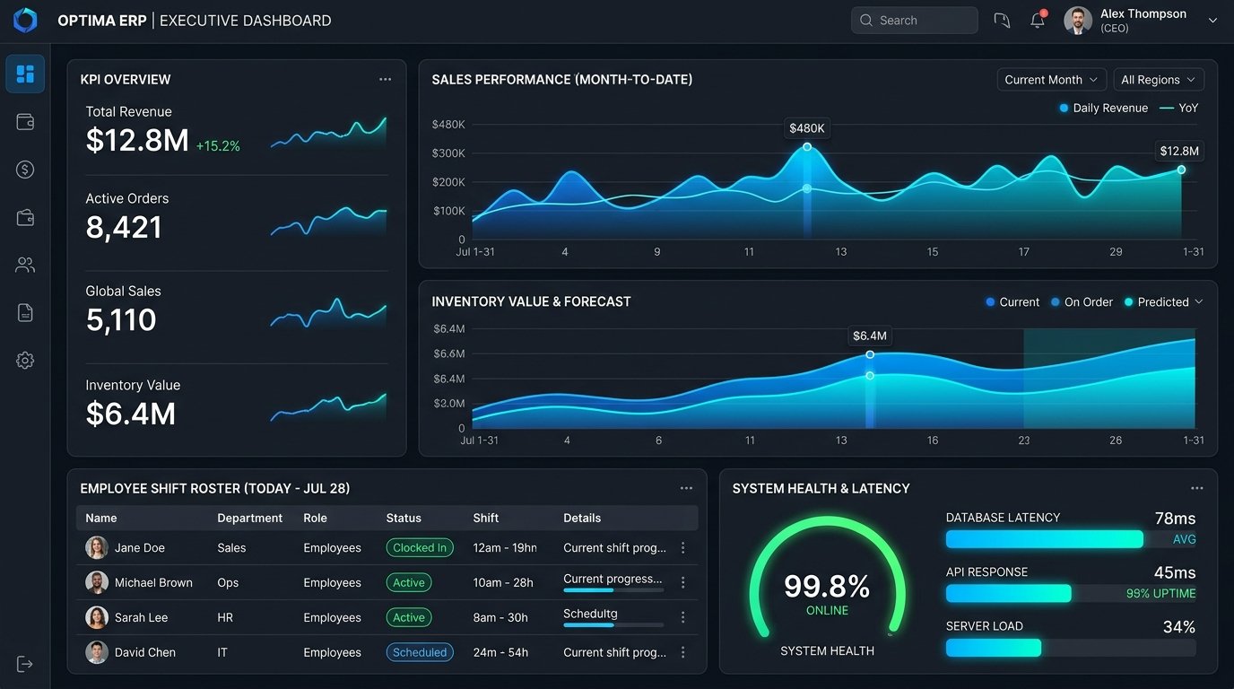The width and height of the screenshot is (1234, 689).
Task: Toggle the Daily Revenue legend series
Action: (1103, 109)
